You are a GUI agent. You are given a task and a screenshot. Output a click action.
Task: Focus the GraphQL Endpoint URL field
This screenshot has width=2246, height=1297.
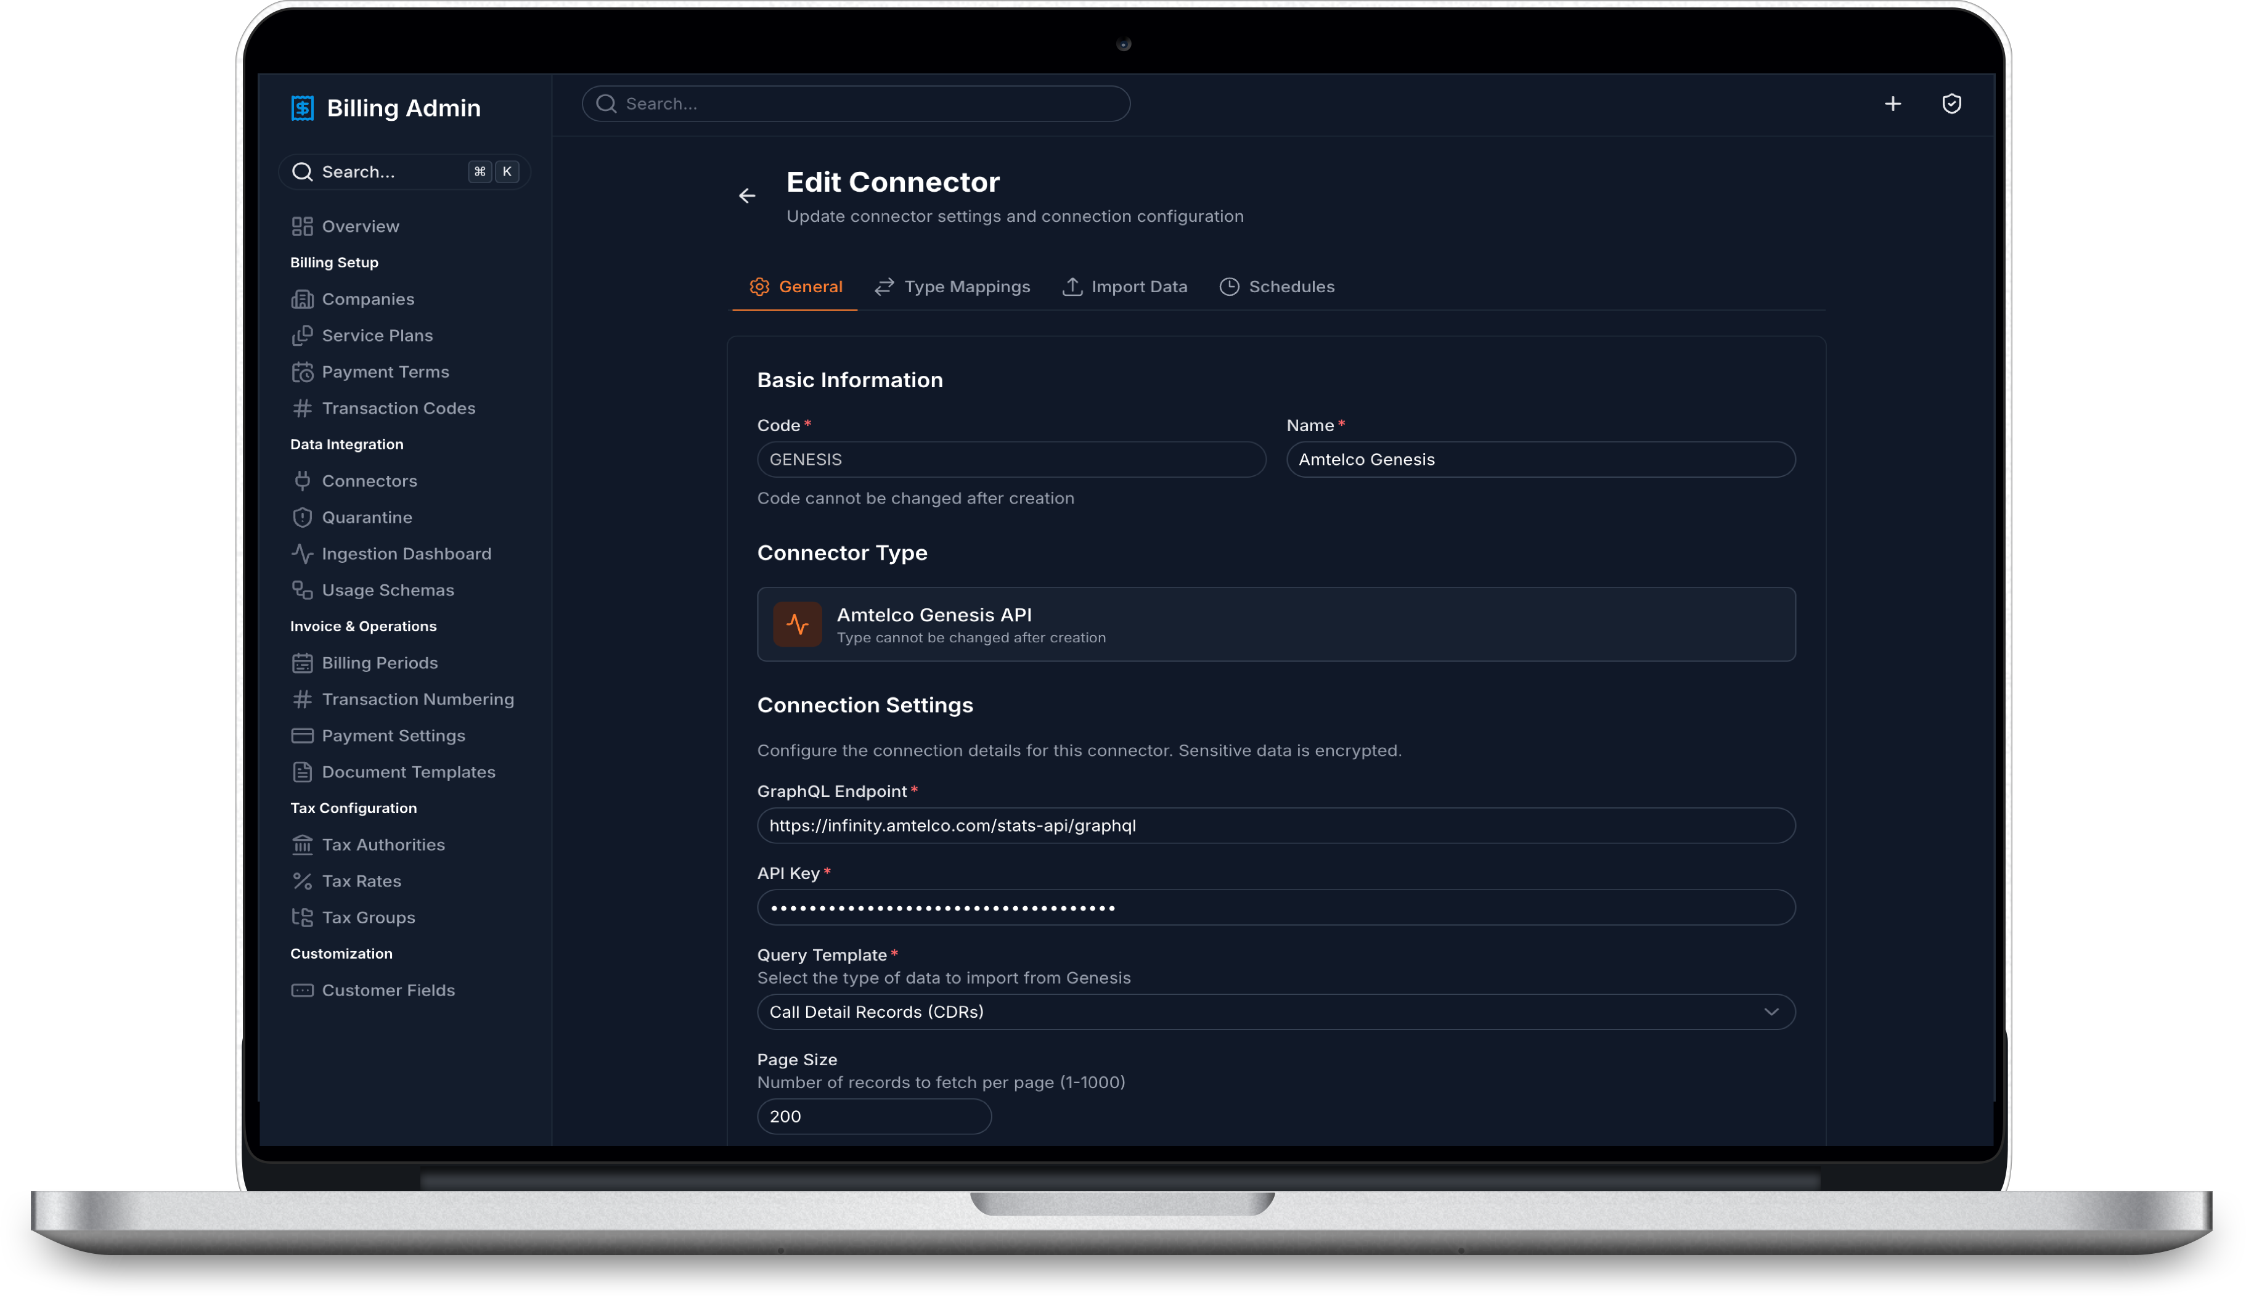point(1275,826)
